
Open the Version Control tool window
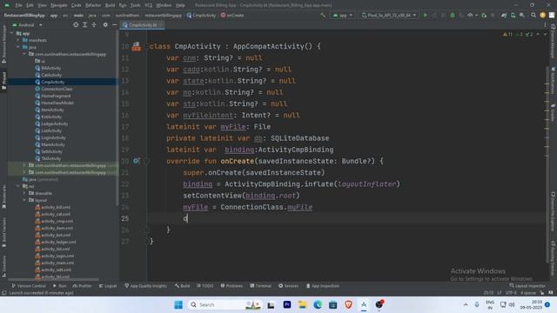(29, 286)
